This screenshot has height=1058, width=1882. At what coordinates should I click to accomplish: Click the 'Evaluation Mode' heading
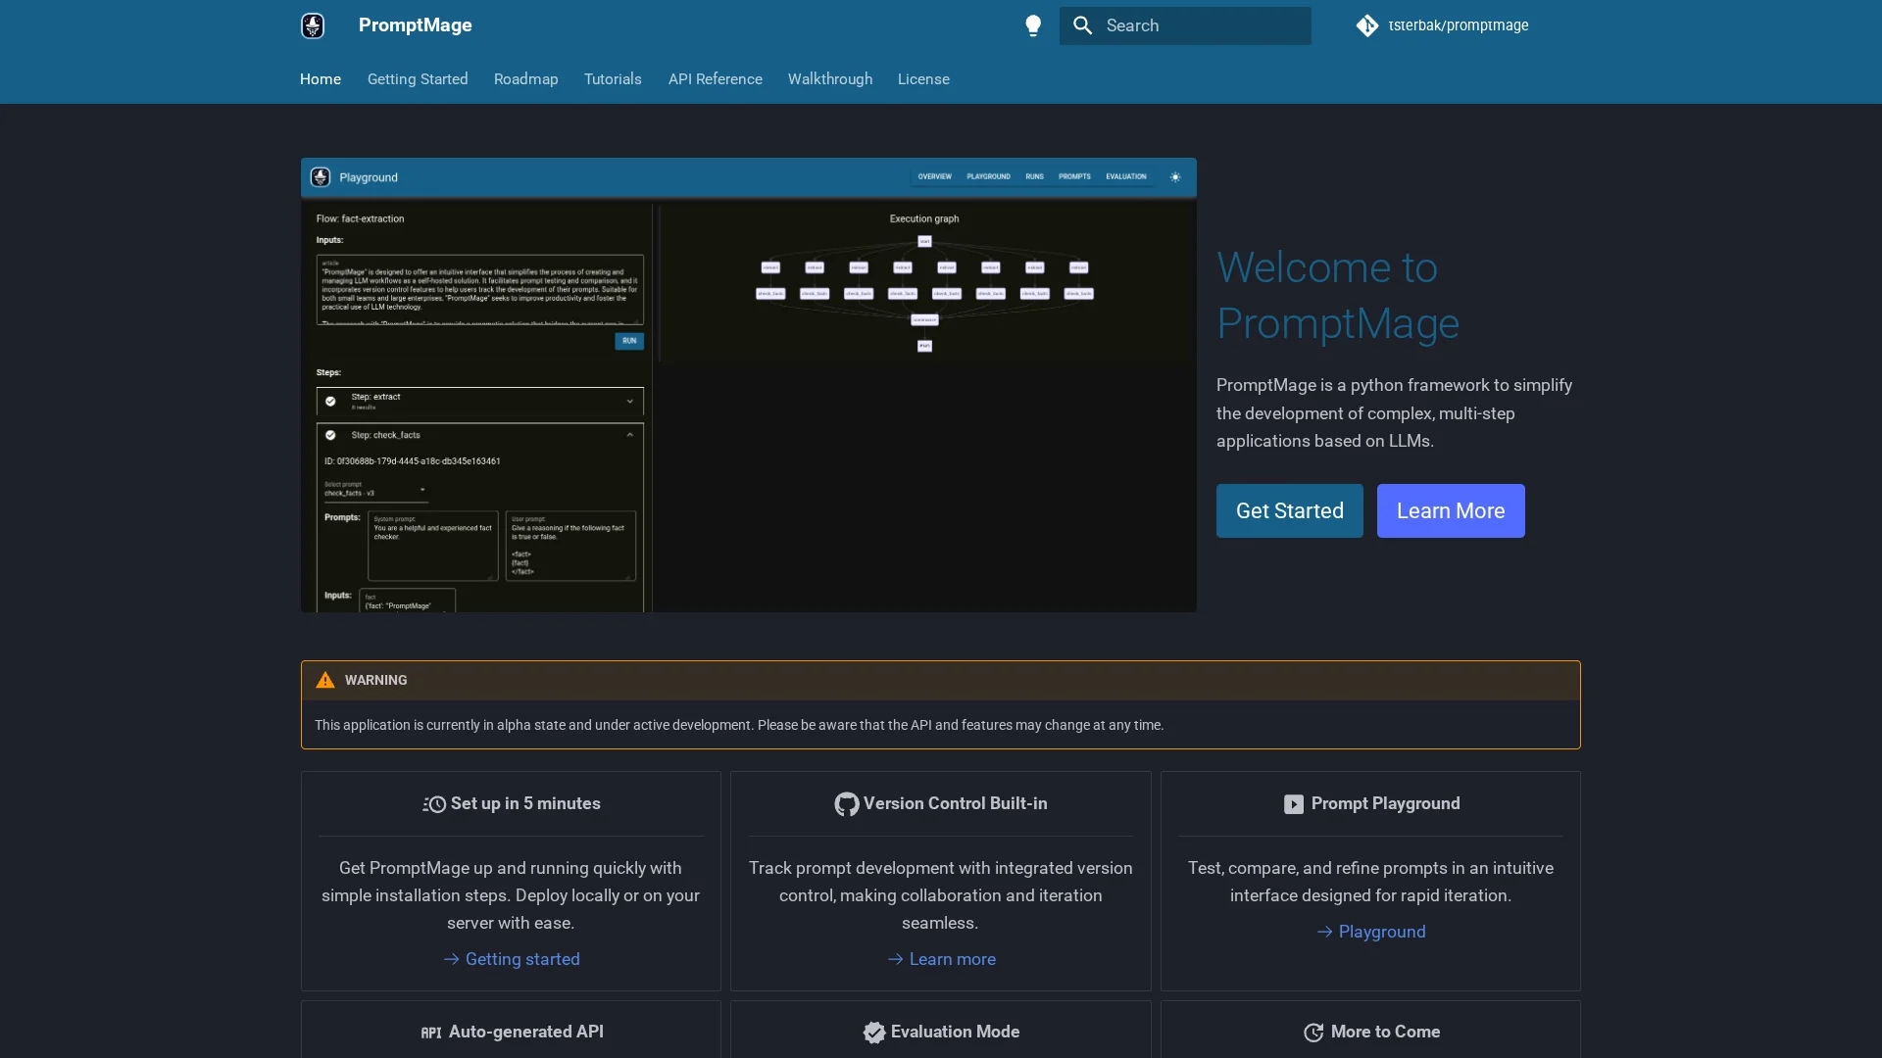point(955,1032)
